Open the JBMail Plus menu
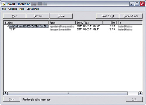 click(33, 9)
